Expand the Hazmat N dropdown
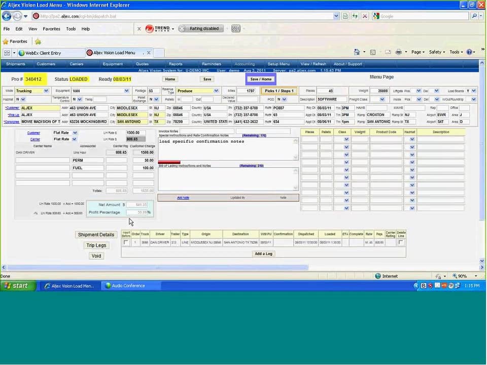 tap(23, 99)
